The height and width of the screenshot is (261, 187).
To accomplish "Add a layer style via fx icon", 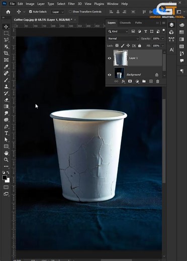I will [x=123, y=81].
